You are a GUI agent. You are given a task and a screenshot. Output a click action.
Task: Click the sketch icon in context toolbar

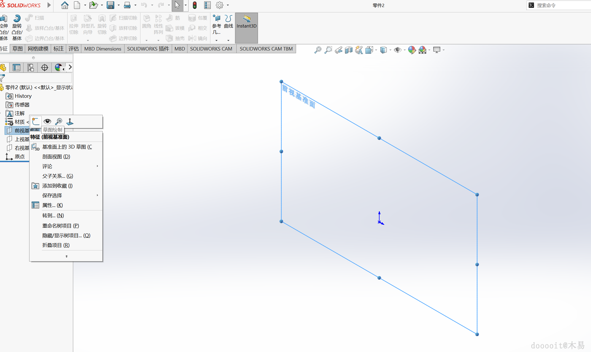click(36, 122)
